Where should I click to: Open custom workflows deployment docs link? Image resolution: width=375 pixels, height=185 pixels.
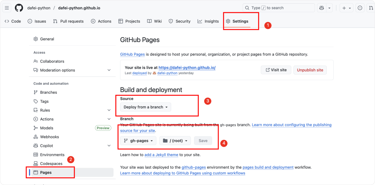click(183, 173)
